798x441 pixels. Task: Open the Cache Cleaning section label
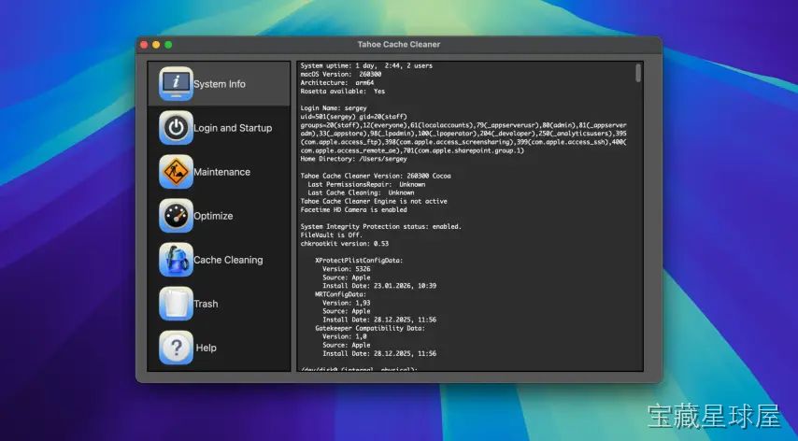[x=228, y=260]
